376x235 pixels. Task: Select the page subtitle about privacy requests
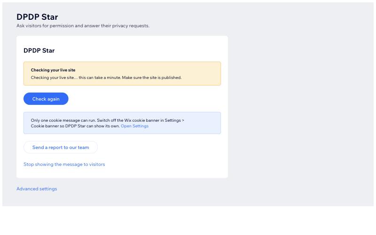tap(83, 26)
